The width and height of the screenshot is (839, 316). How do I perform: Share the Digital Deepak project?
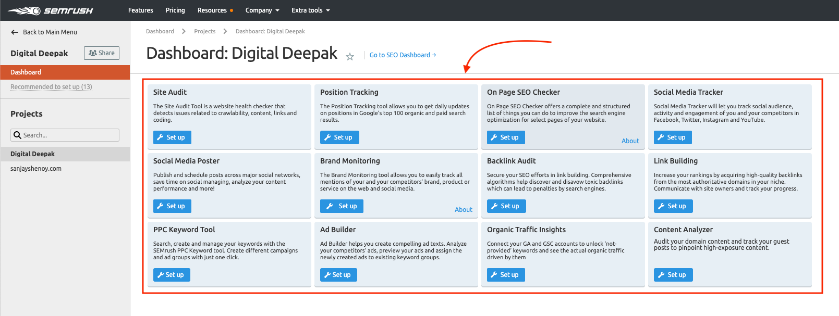click(102, 53)
